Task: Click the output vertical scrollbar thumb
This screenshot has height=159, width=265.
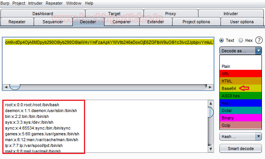Action: [x=210, y=112]
